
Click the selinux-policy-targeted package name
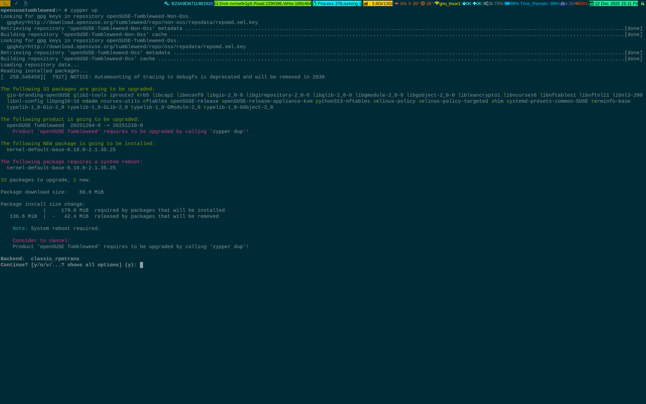(x=453, y=101)
